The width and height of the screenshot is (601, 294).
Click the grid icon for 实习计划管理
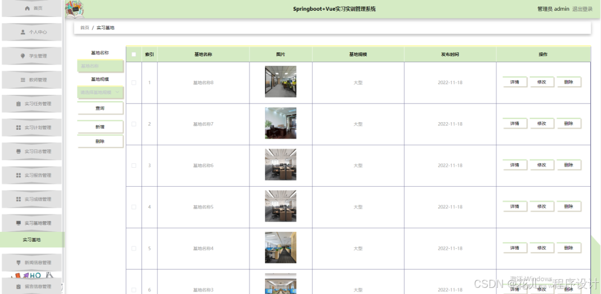pyautogui.click(x=18, y=128)
